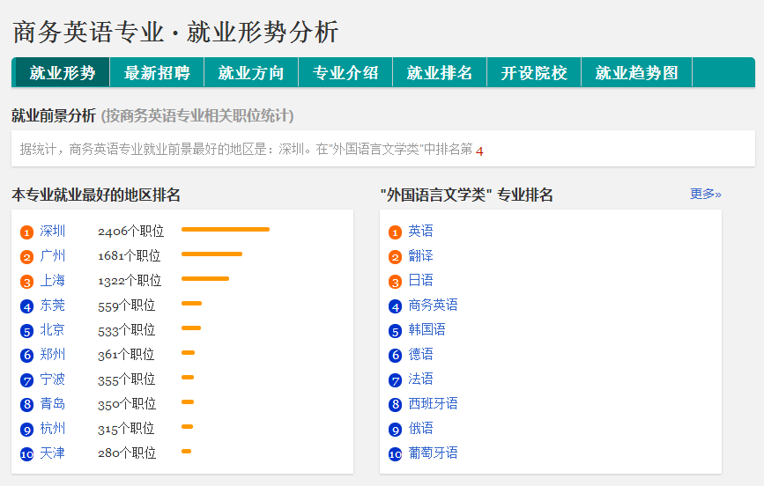Click rank 8 badge beside 西班牙语
Image resolution: width=764 pixels, height=486 pixels.
395,404
